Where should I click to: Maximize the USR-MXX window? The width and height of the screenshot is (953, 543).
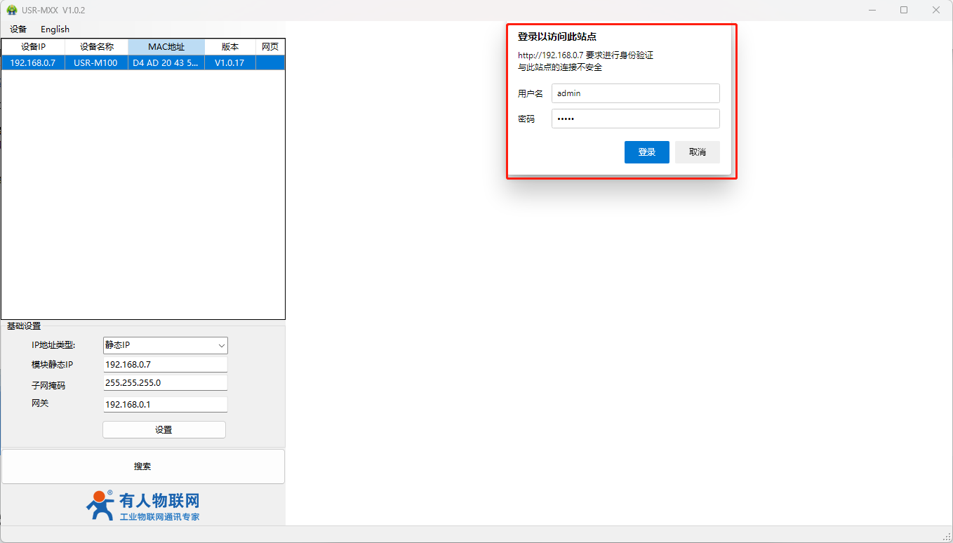pos(904,11)
